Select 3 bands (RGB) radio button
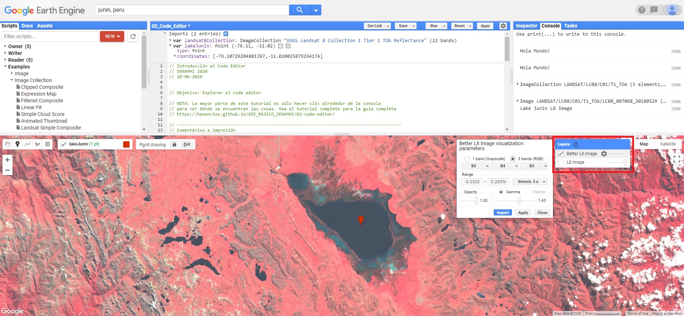Image resolution: width=684 pixels, height=316 pixels. click(x=513, y=159)
